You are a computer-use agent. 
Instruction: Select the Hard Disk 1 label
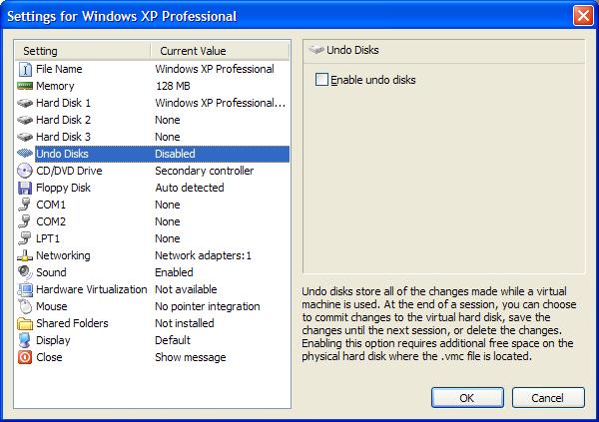pyautogui.click(x=64, y=103)
